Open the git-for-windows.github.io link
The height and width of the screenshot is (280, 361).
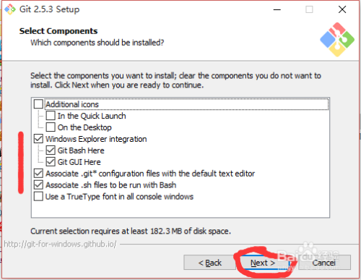pos(60,244)
